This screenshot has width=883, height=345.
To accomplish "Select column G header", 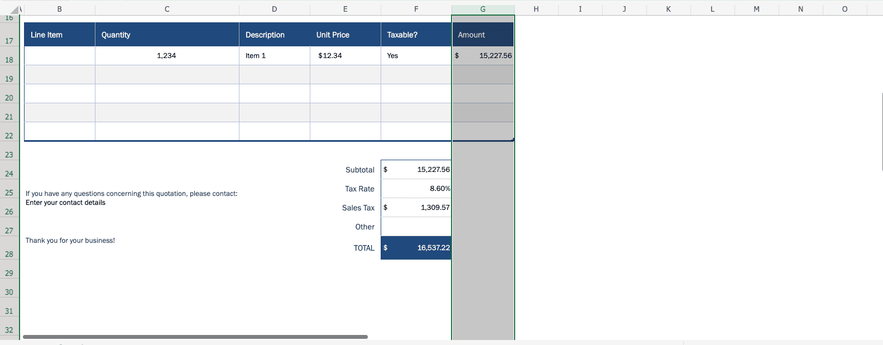I will (482, 9).
